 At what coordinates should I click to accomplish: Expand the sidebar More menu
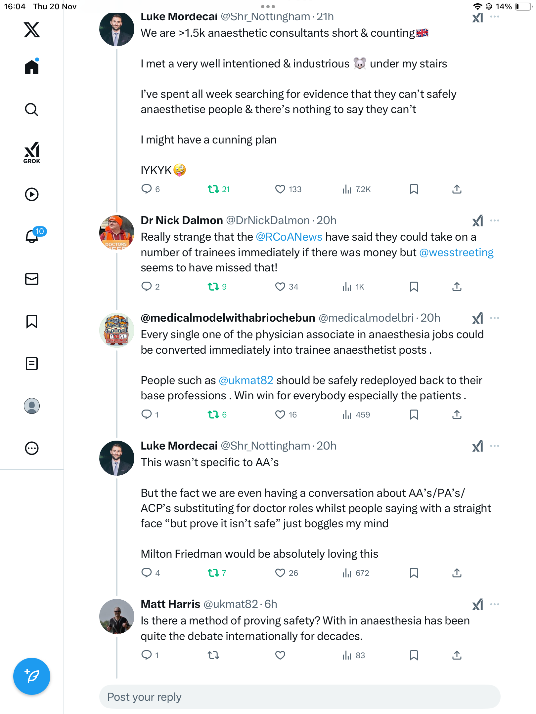[x=32, y=448]
